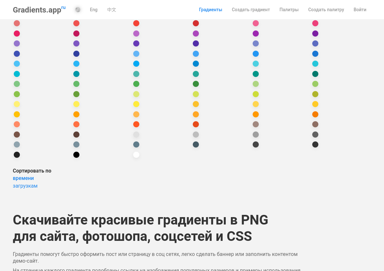
Task: Pick the charcoal swatch ending fifth column
Action: coord(256,144)
